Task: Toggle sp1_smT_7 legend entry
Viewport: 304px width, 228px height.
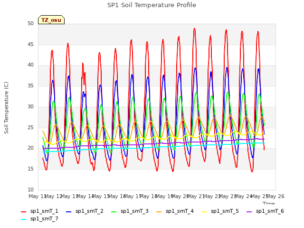Action: pos(39,218)
